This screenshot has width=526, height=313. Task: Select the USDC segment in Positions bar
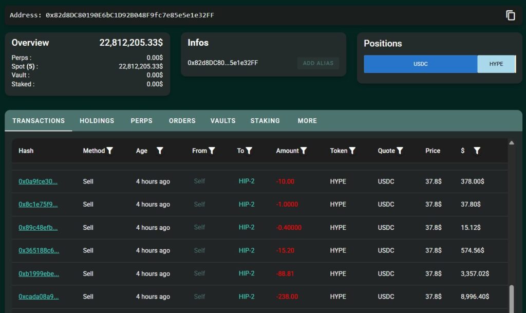coord(420,64)
